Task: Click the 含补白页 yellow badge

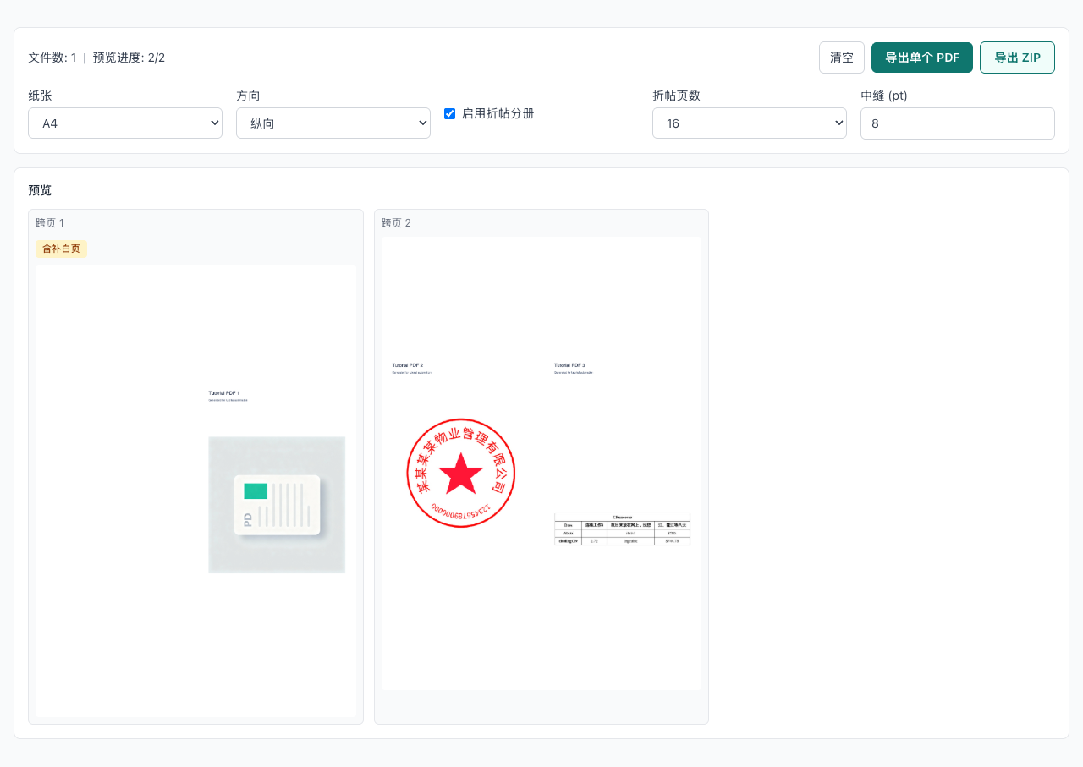Action: coord(61,249)
